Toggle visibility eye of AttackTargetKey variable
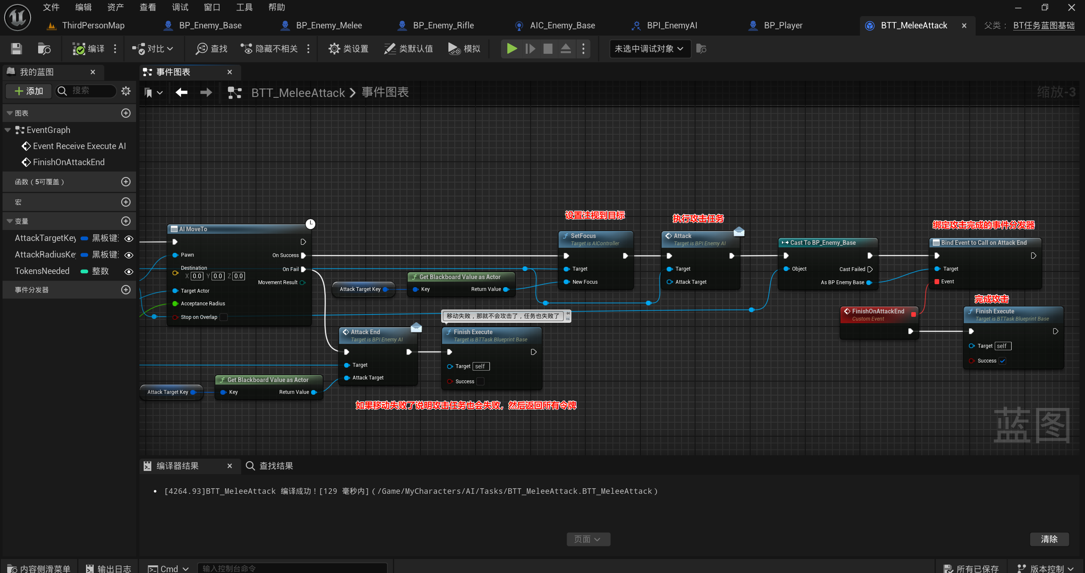Image resolution: width=1085 pixels, height=573 pixels. tap(129, 238)
